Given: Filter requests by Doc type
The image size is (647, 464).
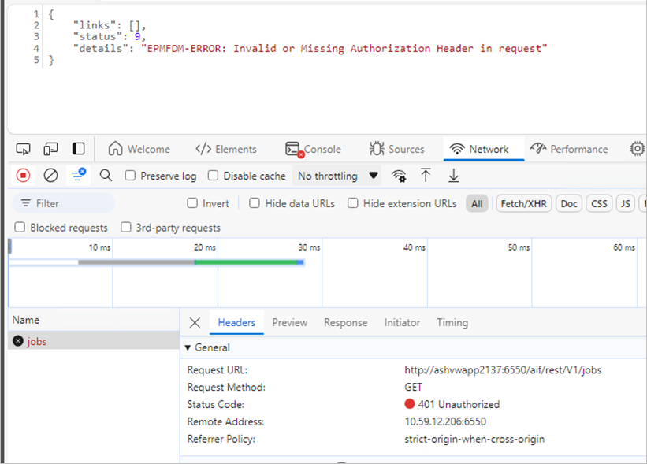Looking at the screenshot, I should [569, 204].
